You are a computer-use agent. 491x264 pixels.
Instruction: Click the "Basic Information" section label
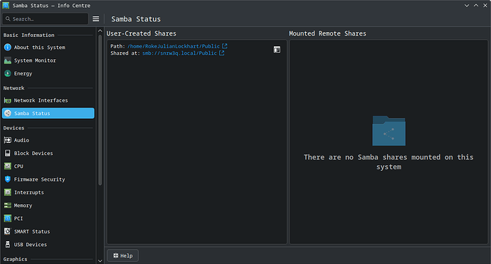tap(28, 35)
